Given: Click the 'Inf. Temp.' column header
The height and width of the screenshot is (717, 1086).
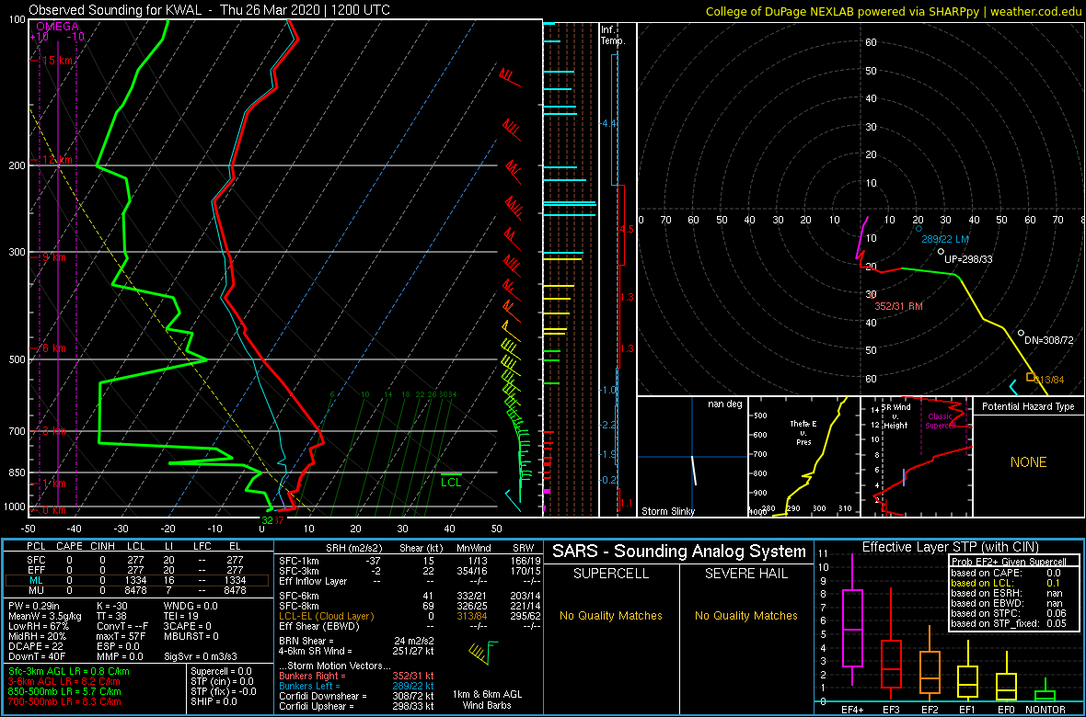Looking at the screenshot, I should (x=613, y=35).
